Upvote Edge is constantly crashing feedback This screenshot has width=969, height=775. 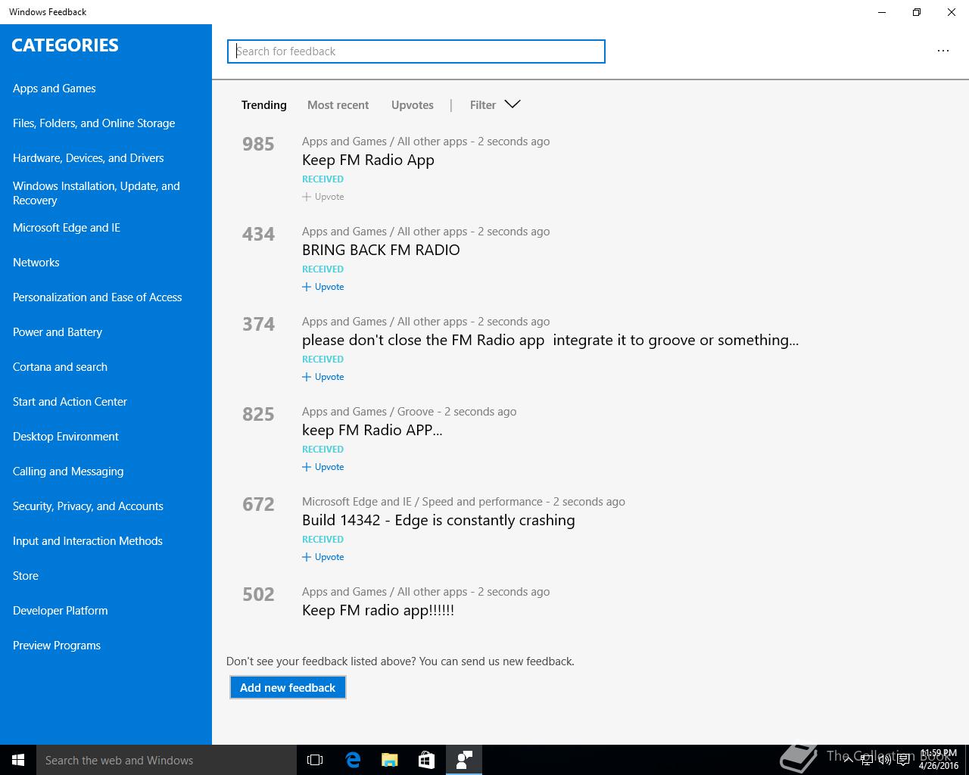click(x=323, y=557)
